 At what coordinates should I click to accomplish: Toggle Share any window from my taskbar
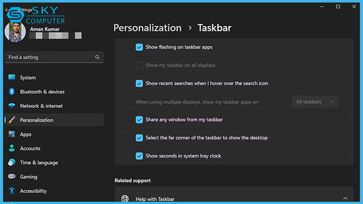(139, 120)
